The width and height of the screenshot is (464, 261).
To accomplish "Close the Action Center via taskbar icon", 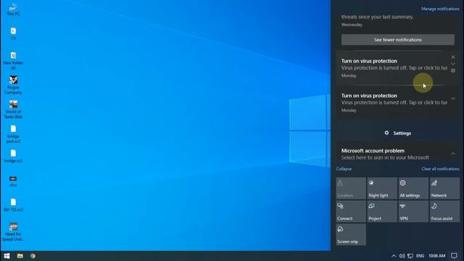I will [455, 256].
